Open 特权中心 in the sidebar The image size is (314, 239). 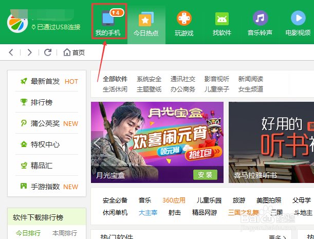click(x=45, y=144)
